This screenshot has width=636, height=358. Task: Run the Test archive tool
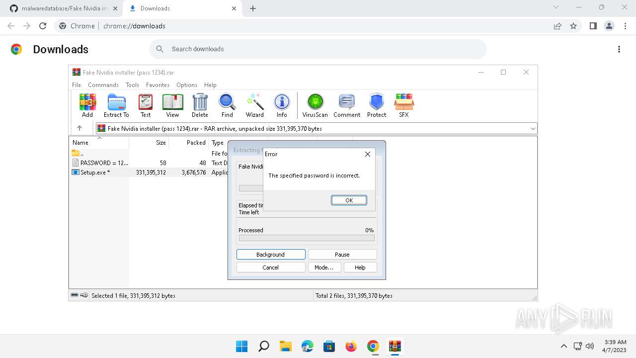pos(146,106)
